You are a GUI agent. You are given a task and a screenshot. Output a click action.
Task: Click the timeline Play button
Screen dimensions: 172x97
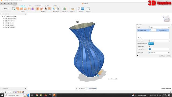coord(6,92)
